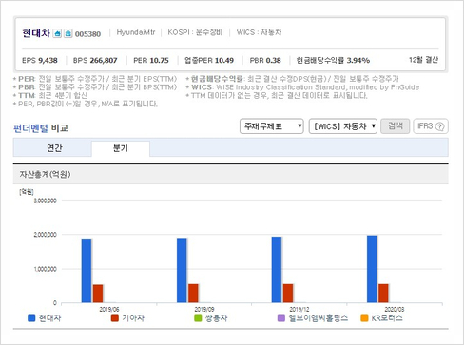
Task: Click the blue 현대차 bar for 2019/09
Action: (x=182, y=270)
